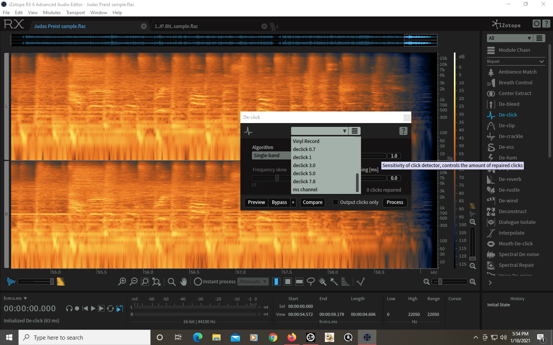The image size is (553, 345).
Task: Choose declick 3.0 preset
Action: click(x=304, y=166)
